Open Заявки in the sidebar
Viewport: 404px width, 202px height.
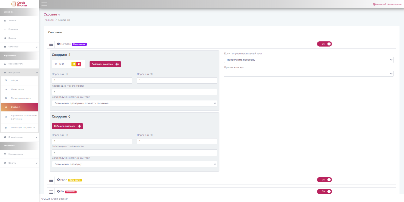point(12,21)
